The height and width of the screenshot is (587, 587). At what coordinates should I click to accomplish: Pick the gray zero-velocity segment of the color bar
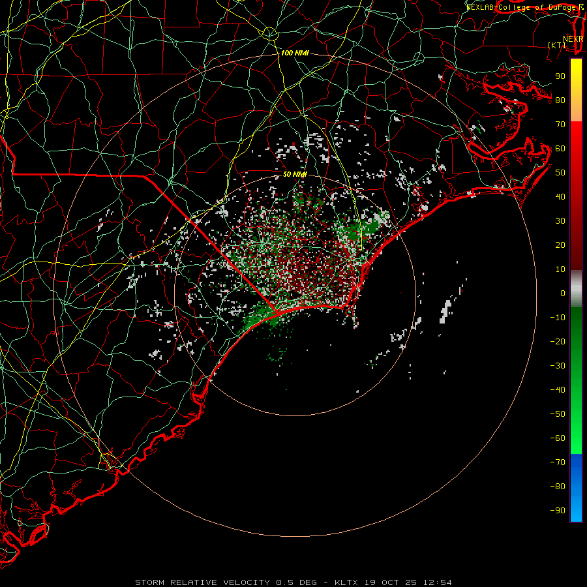click(x=576, y=288)
